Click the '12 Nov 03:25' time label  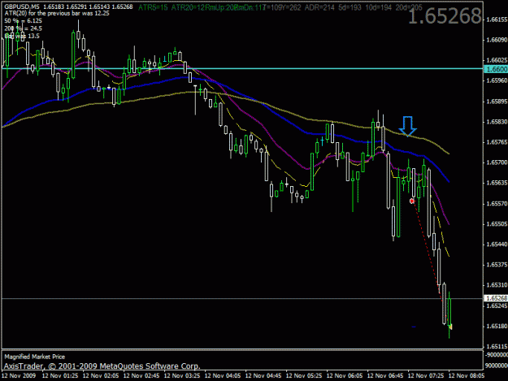pyautogui.click(x=182, y=376)
